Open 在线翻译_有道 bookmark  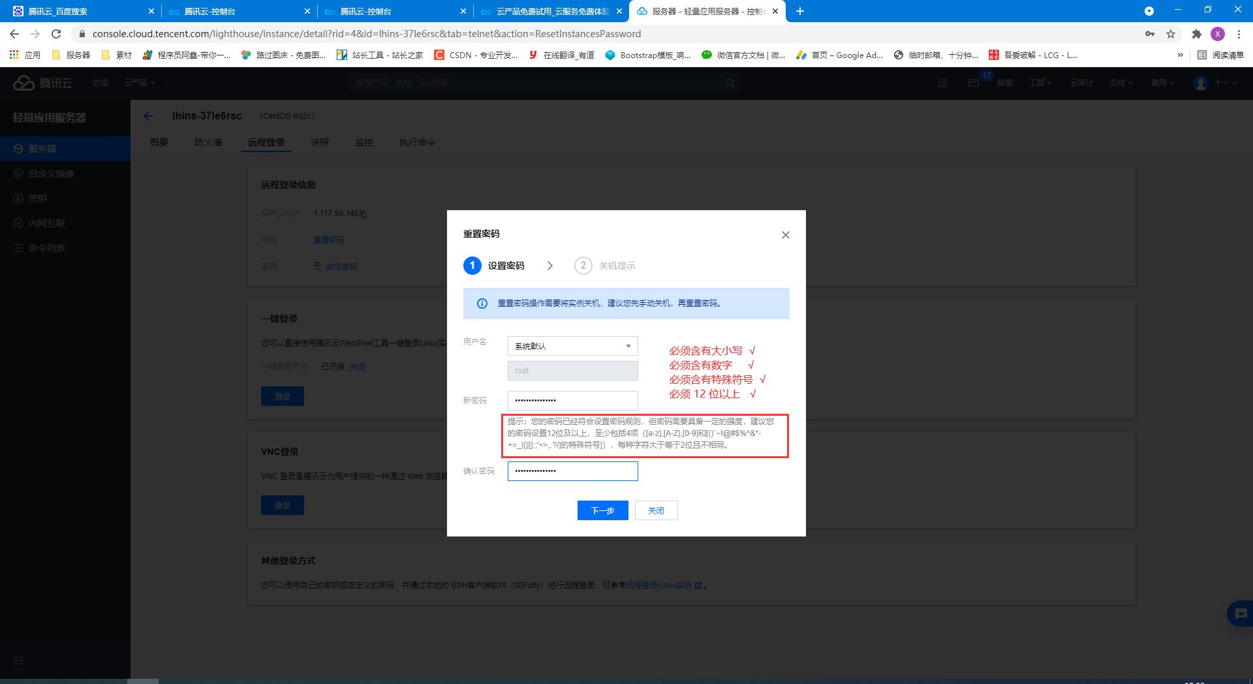coord(562,55)
